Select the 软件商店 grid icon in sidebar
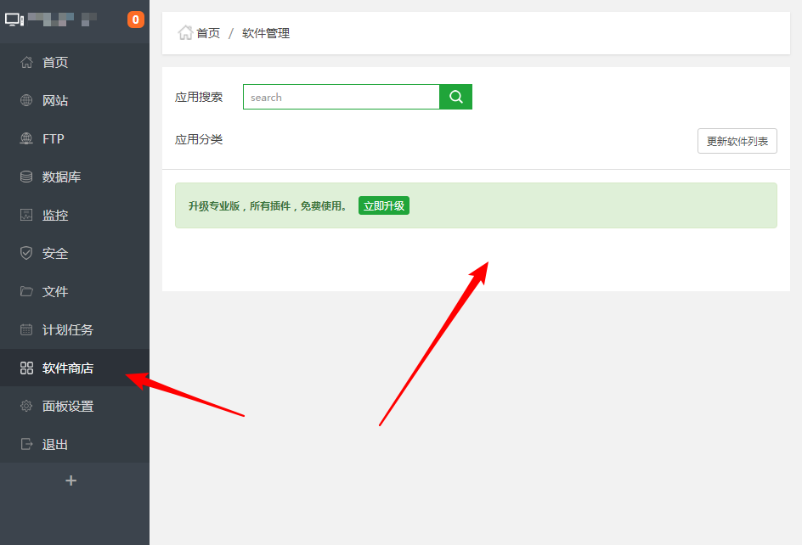The width and height of the screenshot is (802, 545). pyautogui.click(x=25, y=368)
